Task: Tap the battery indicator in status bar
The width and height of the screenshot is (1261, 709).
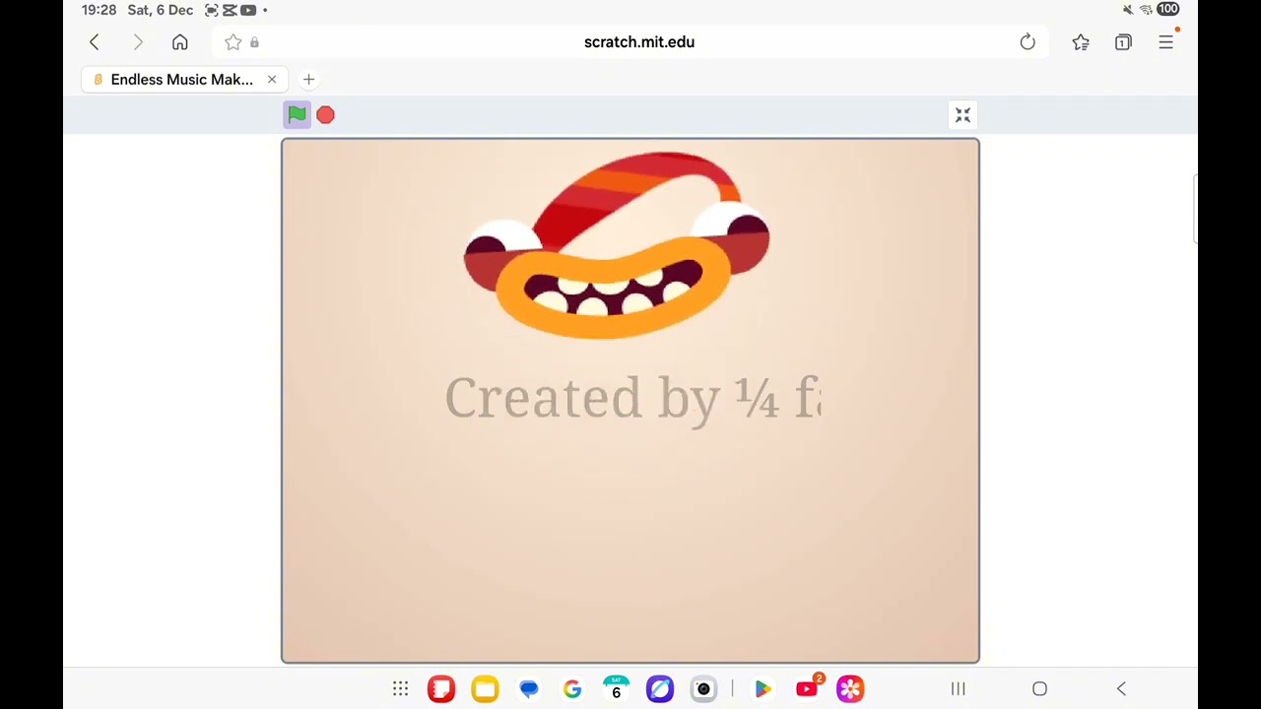Action: (x=1167, y=9)
